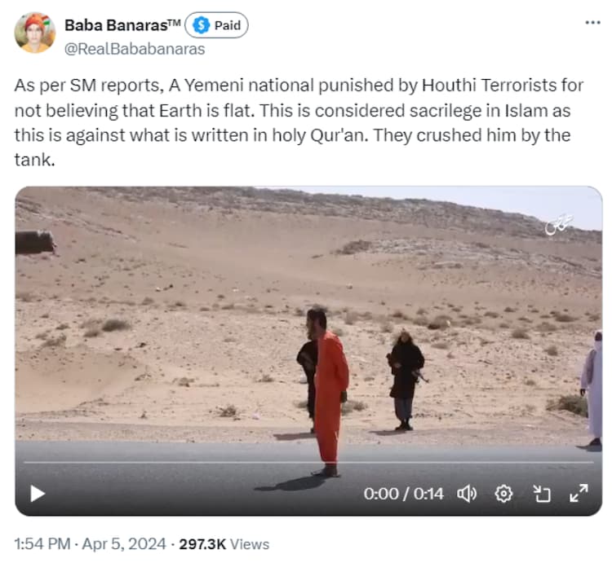Click the video watermark logo
This screenshot has height=563, width=612.
[559, 225]
